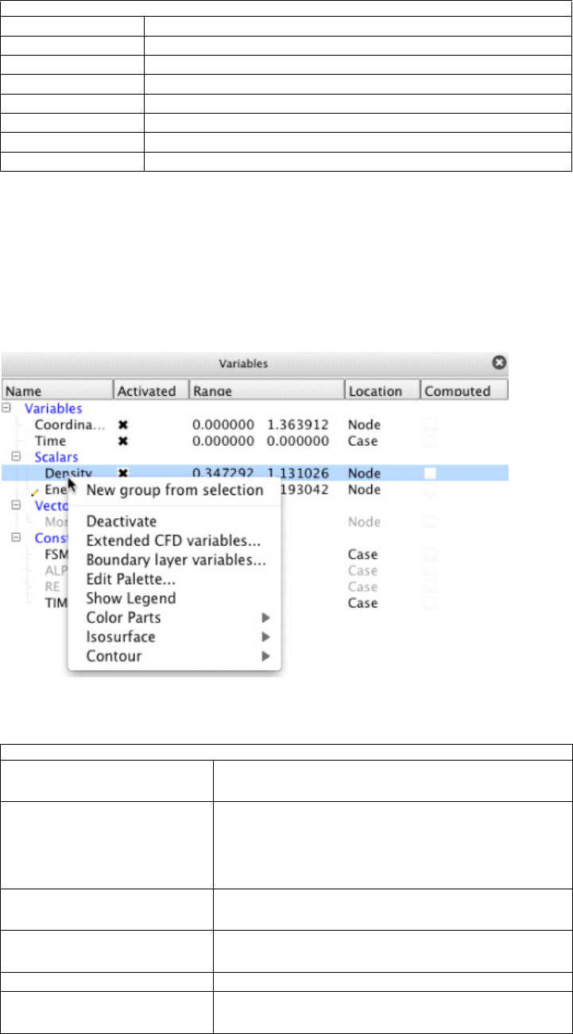Sort by the Range column header
The image size is (573, 1034).
pyautogui.click(x=266, y=390)
